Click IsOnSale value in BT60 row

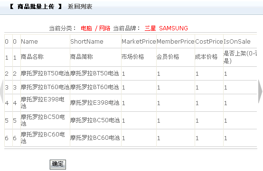[x=225, y=88]
